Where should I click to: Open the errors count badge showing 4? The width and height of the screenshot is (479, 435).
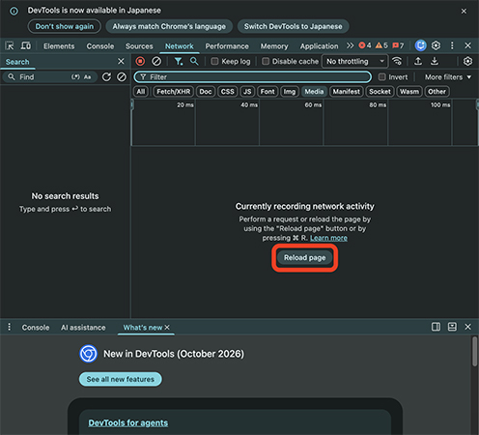pyautogui.click(x=365, y=45)
